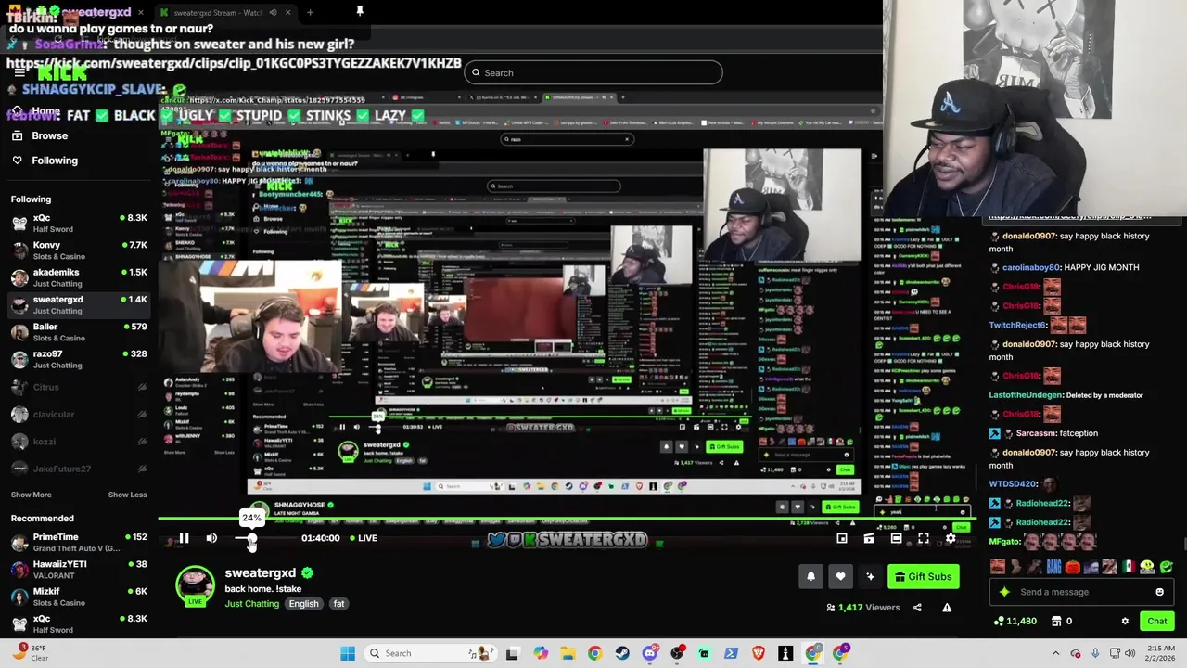Image resolution: width=1187 pixels, height=668 pixels.
Task: Open clip creation icon in player controls
Action: [869, 538]
